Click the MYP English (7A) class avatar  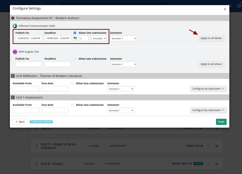pos(15,52)
